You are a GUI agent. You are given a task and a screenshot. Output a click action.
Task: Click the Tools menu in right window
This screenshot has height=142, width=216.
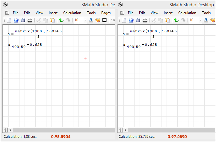(206, 13)
